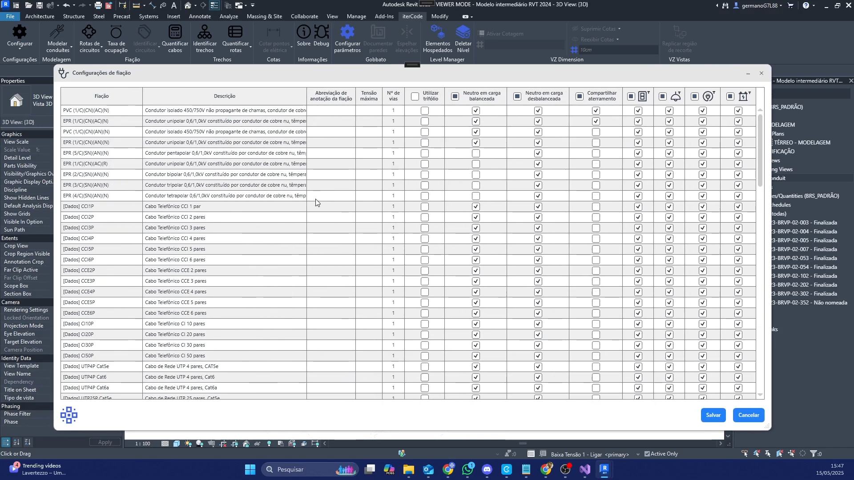The image size is (854, 480).
Task: Click the Salvar button
Action: (x=713, y=415)
